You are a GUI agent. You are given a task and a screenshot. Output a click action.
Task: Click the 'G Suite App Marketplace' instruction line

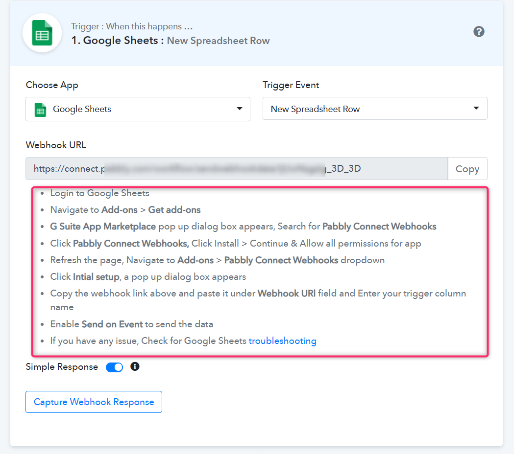[243, 227]
